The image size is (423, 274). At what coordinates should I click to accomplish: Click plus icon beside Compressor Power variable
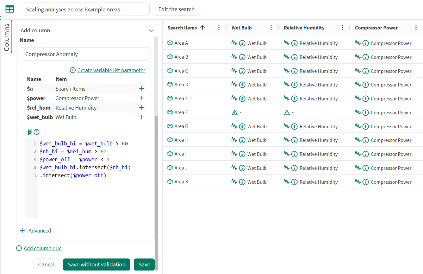point(141,98)
